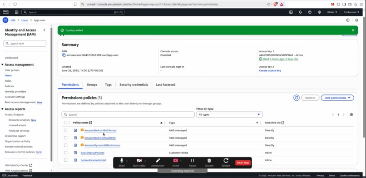Check the AmazonBedrockReadOnly row checkbox
The image size is (366, 178).
pos(65,138)
